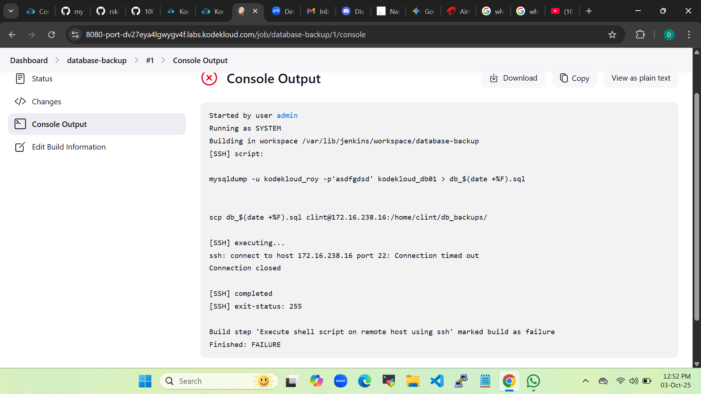This screenshot has height=394, width=701.
Task: Open the browser tab search dropdown
Action: pyautogui.click(x=11, y=11)
